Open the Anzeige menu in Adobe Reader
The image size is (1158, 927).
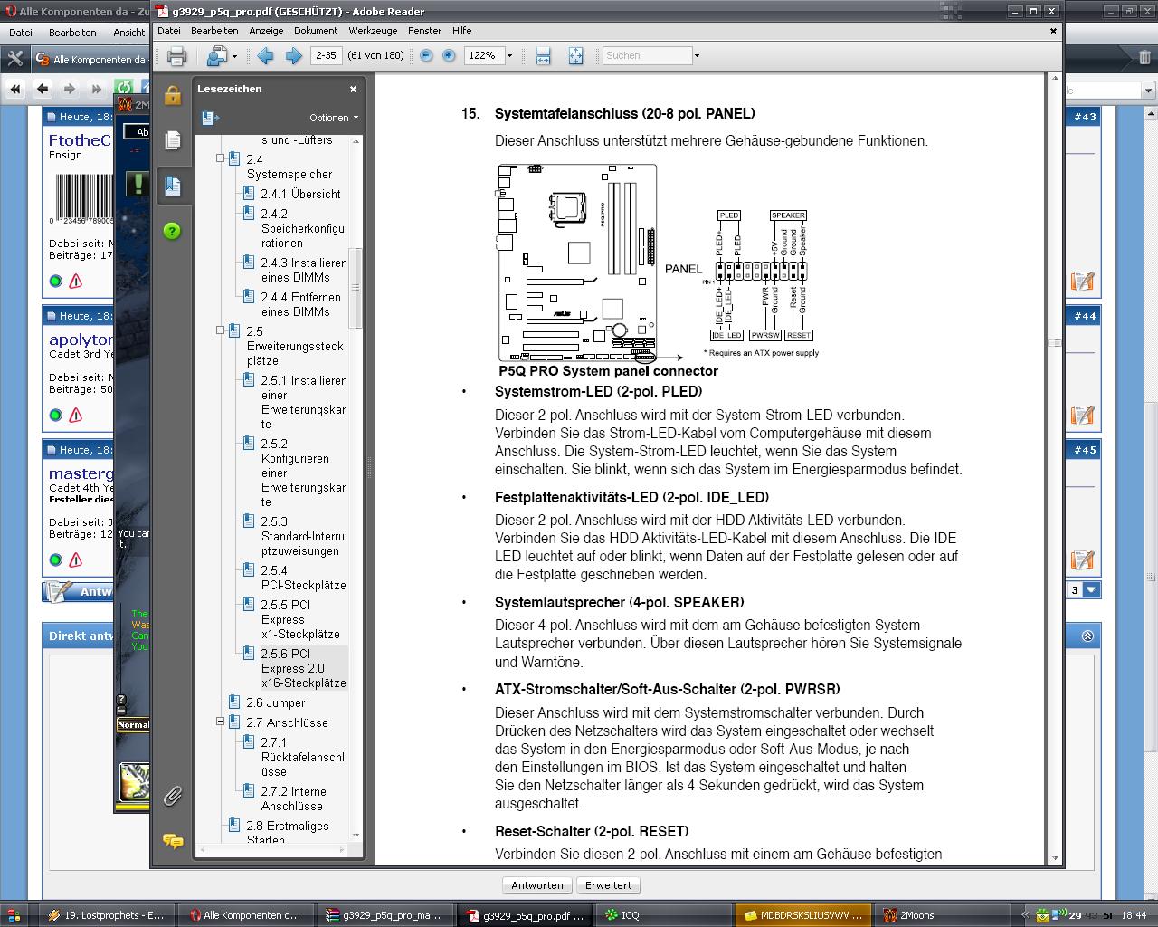pos(266,31)
